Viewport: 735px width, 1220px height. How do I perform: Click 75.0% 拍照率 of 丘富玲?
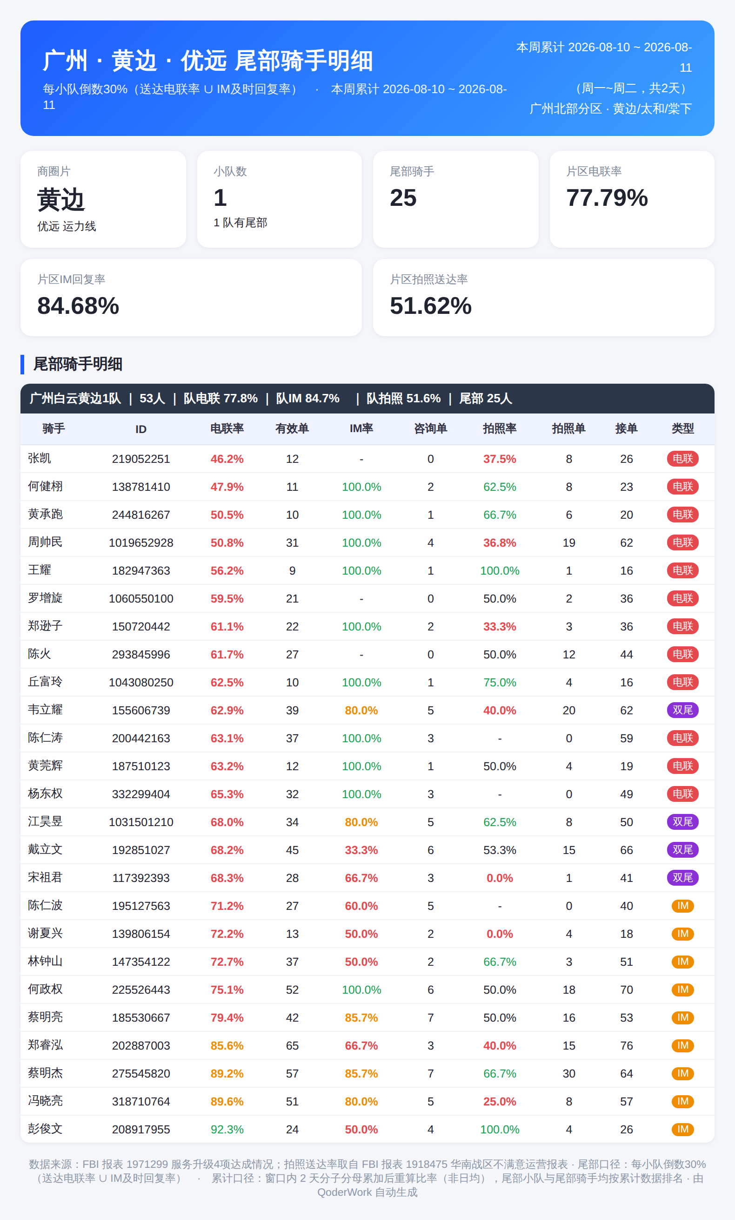pyautogui.click(x=500, y=682)
